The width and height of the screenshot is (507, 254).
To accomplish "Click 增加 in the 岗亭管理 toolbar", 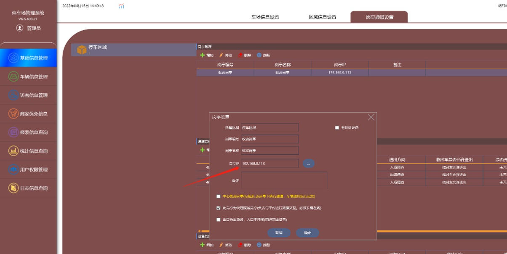I will click(207, 55).
